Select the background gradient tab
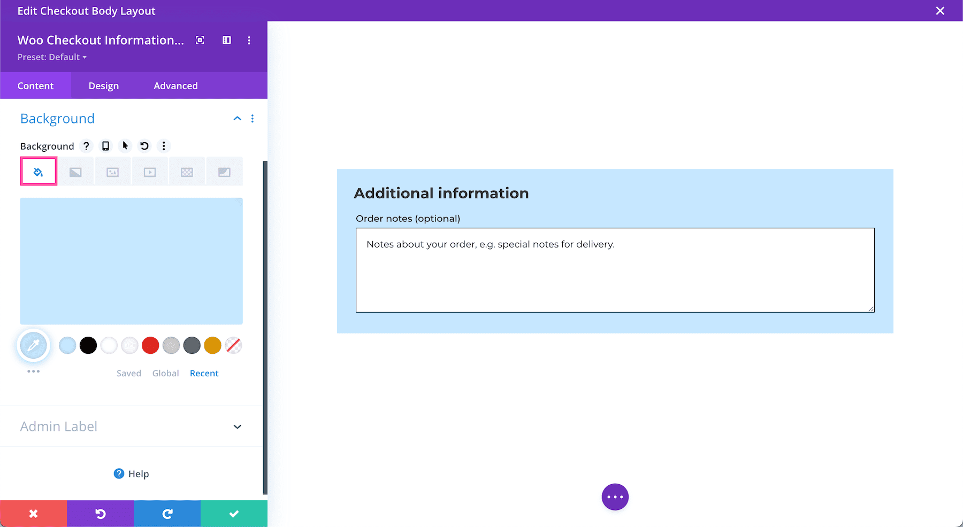The height and width of the screenshot is (527, 963). 75,172
